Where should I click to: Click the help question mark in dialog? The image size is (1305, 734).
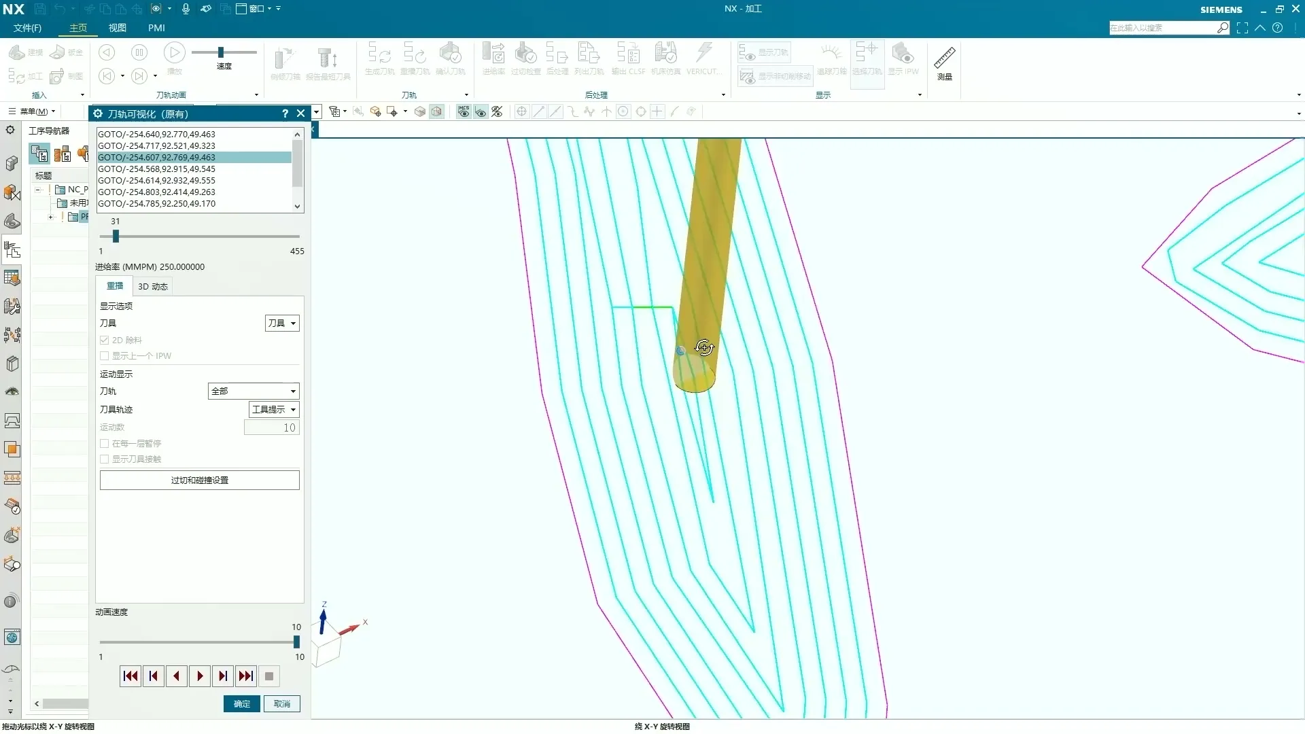click(x=285, y=113)
